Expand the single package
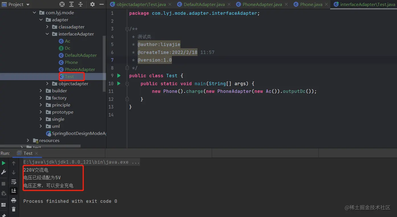 pyautogui.click(x=41, y=119)
